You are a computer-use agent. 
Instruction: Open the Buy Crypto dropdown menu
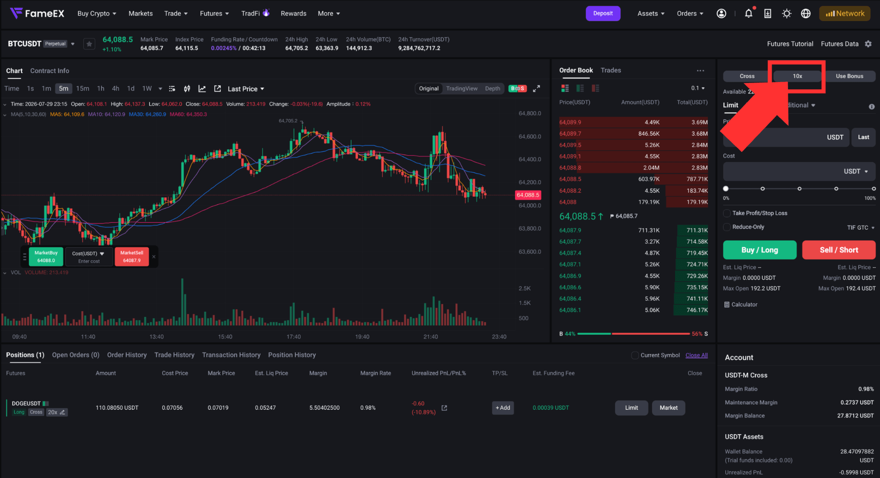point(97,13)
